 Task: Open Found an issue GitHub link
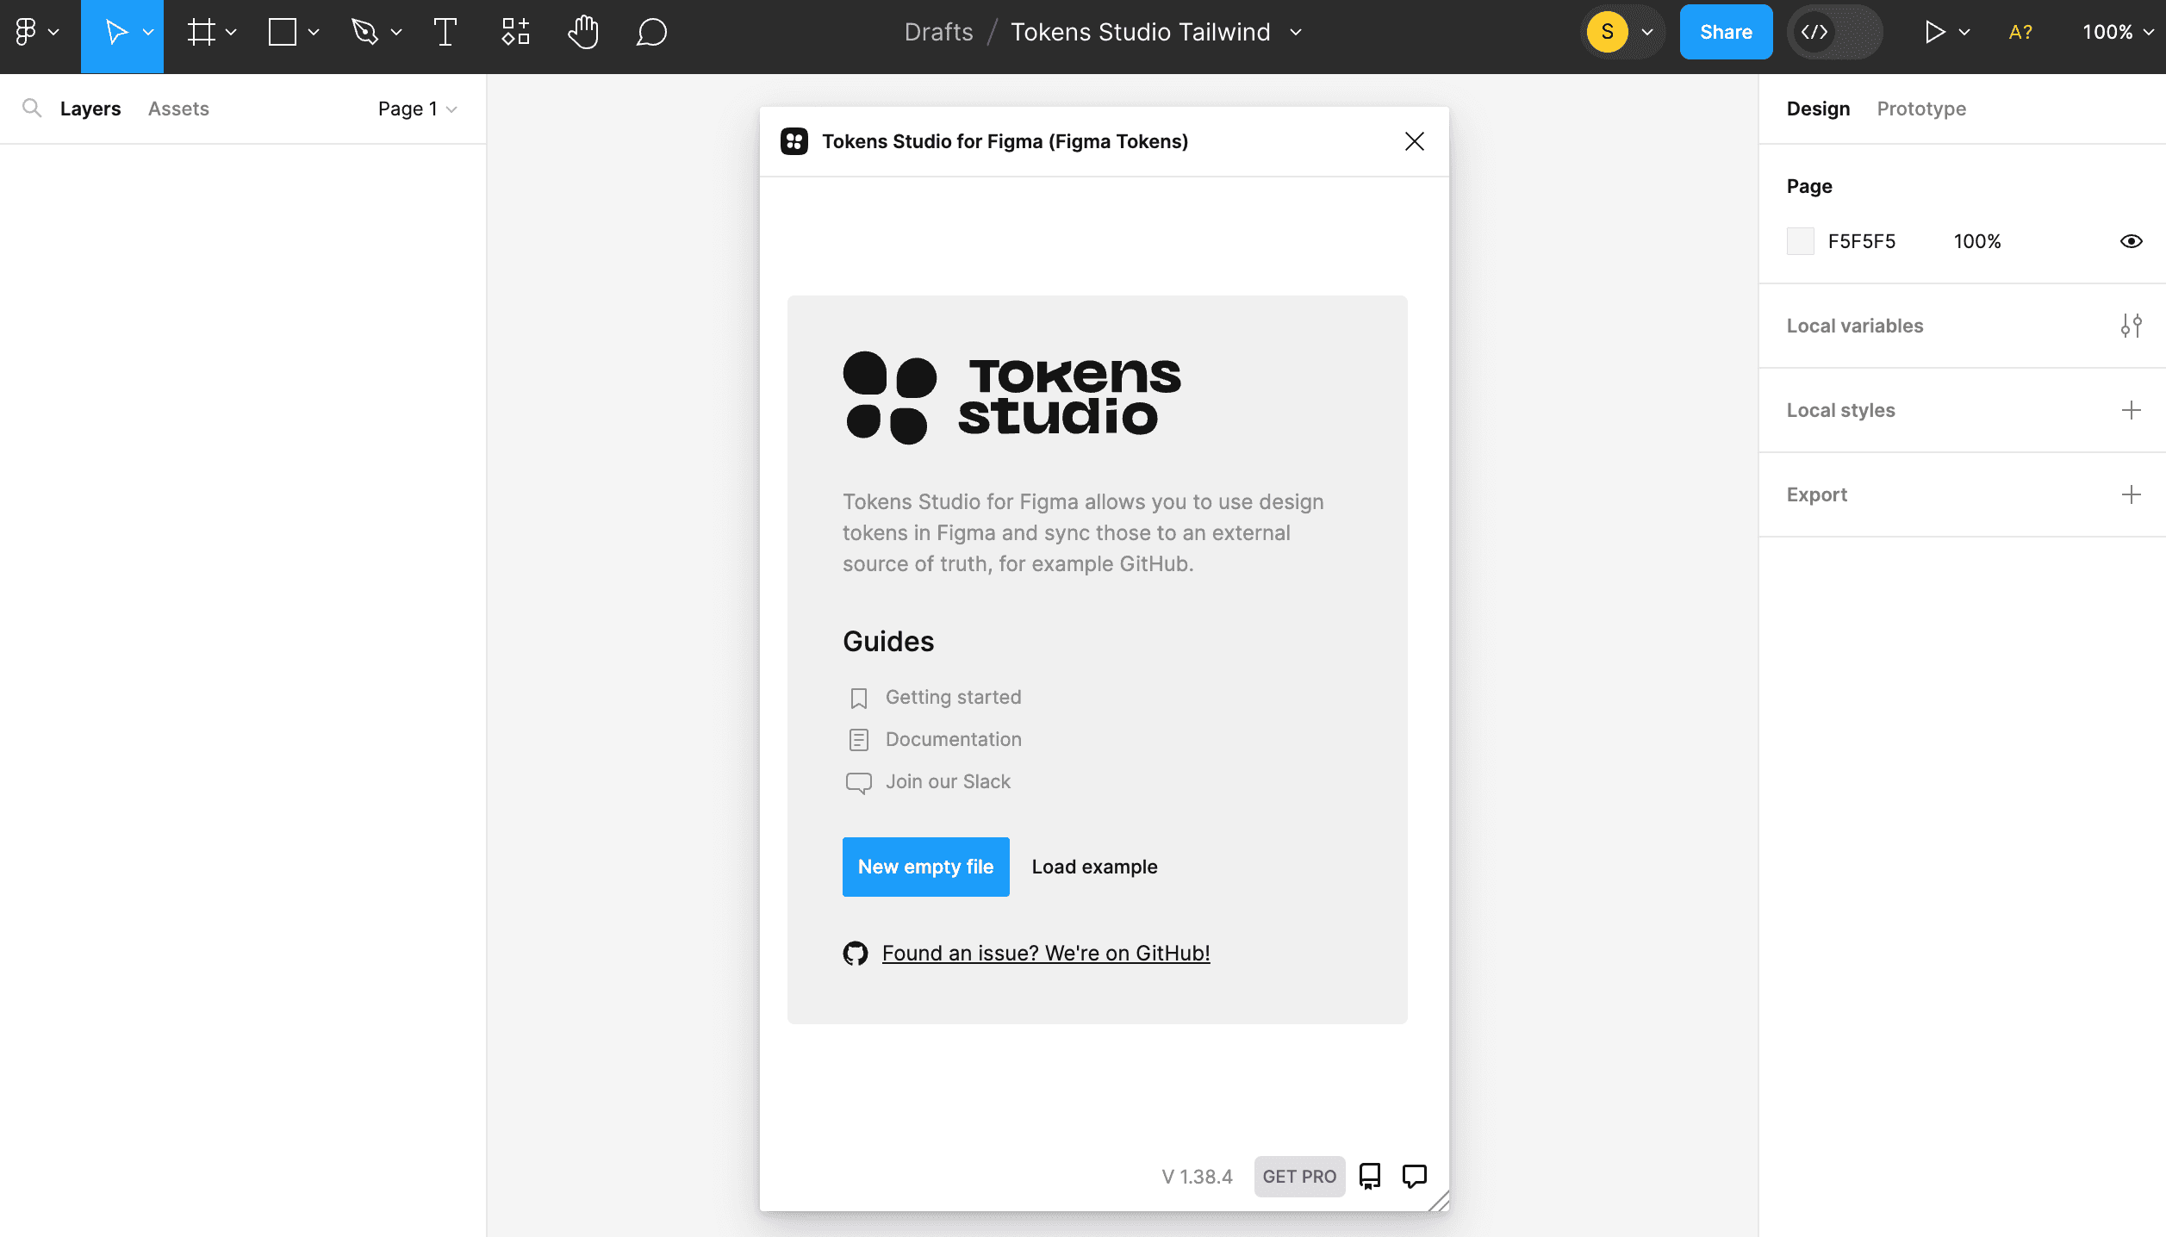pyautogui.click(x=1045, y=953)
